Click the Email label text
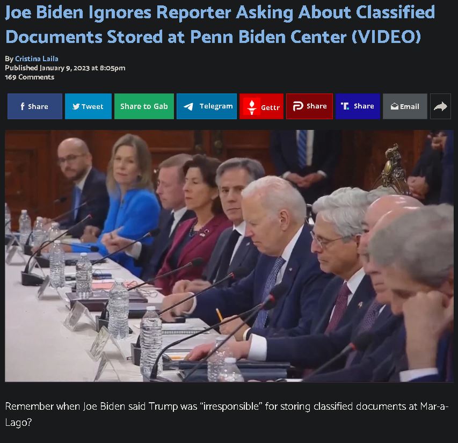The image size is (458, 443). pyautogui.click(x=410, y=107)
